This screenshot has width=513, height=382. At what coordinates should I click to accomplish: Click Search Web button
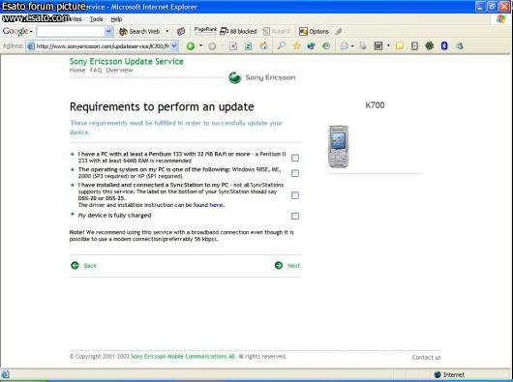pyautogui.click(x=139, y=31)
